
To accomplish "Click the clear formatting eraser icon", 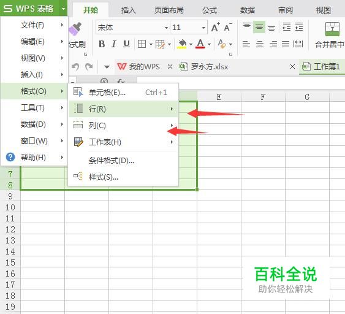I will click(x=222, y=44).
